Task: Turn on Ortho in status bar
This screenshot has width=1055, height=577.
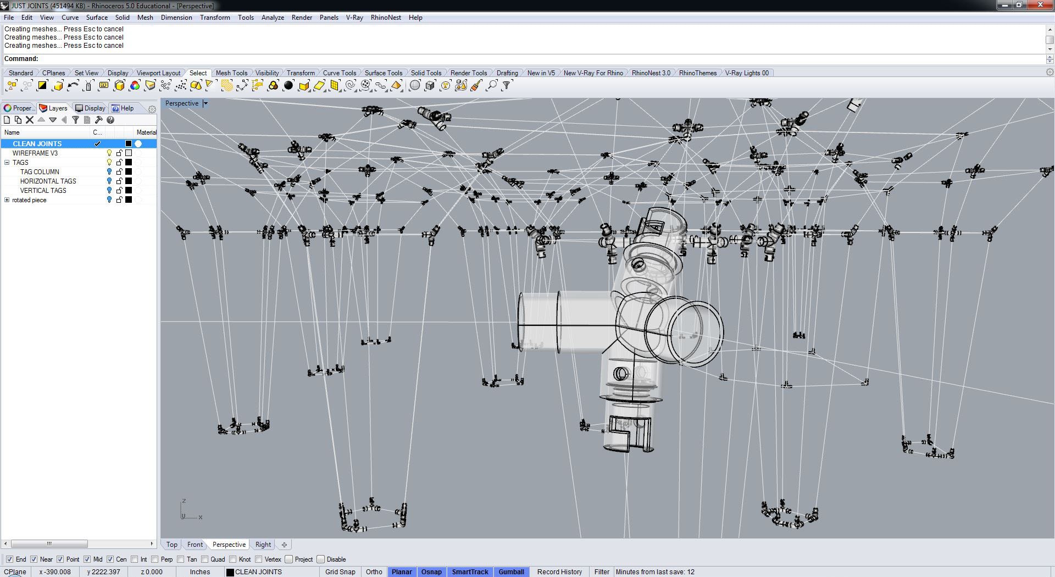Action: tap(374, 572)
